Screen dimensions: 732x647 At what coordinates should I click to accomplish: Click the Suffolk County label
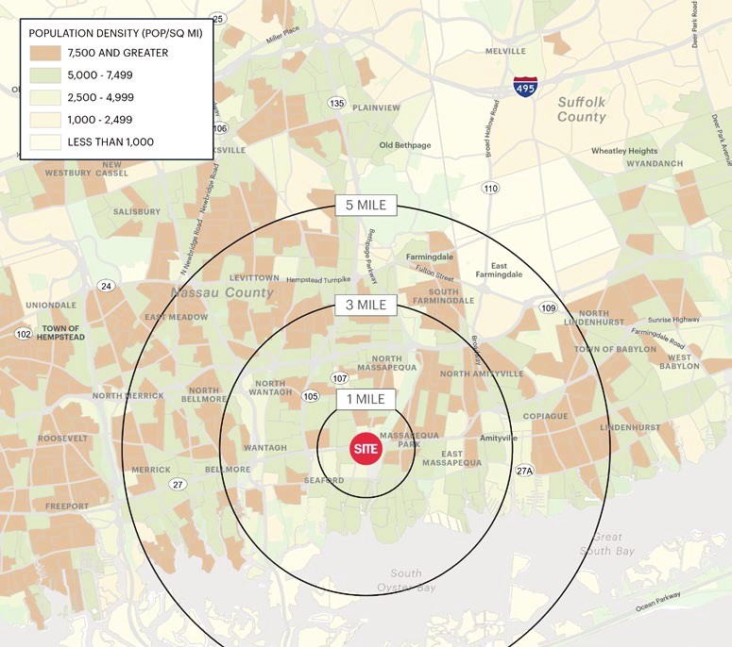582,109
